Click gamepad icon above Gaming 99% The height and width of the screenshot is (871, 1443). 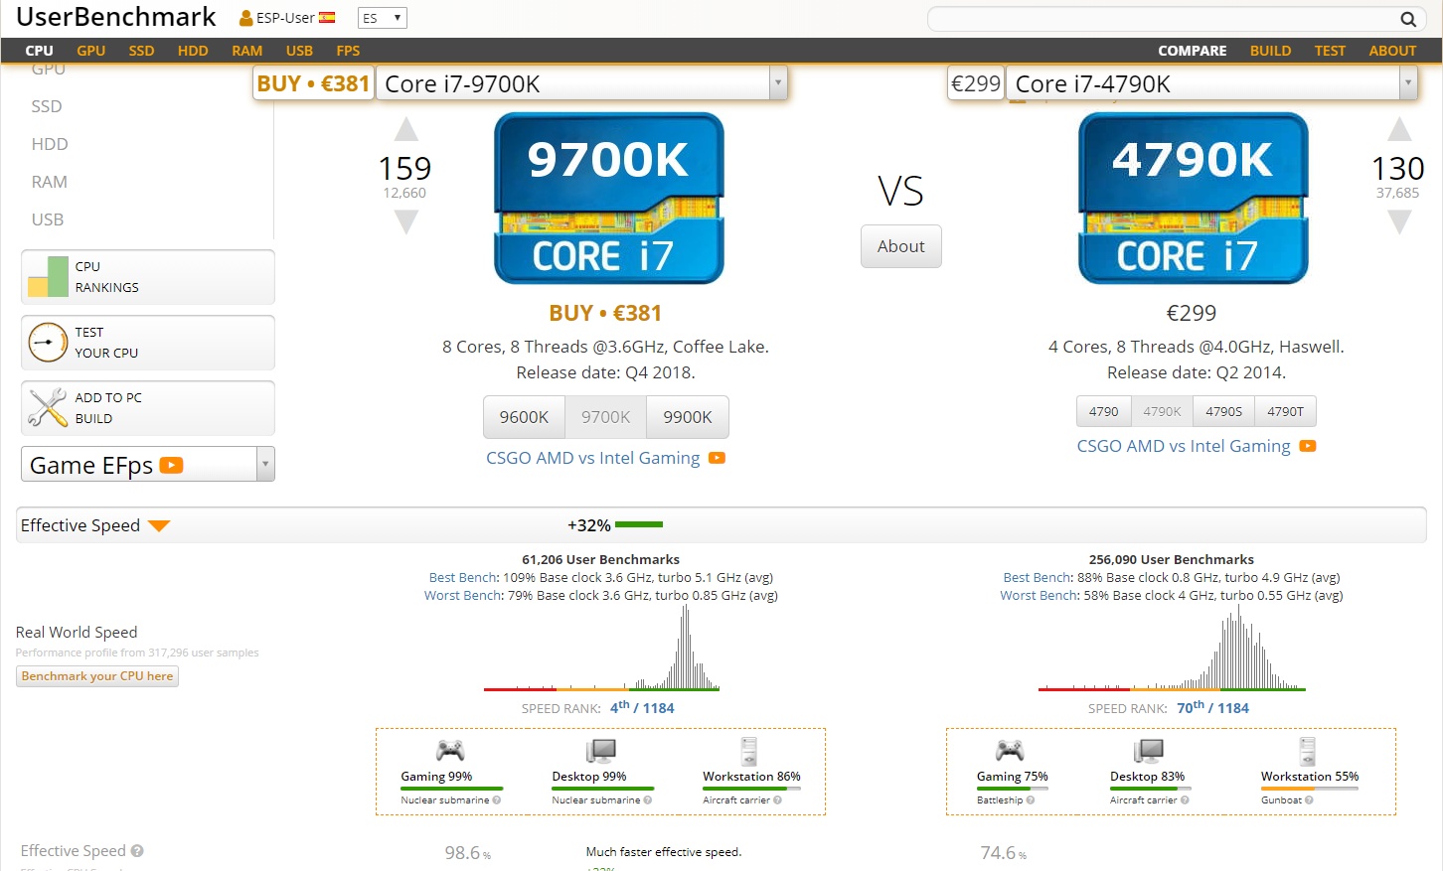pyautogui.click(x=450, y=750)
